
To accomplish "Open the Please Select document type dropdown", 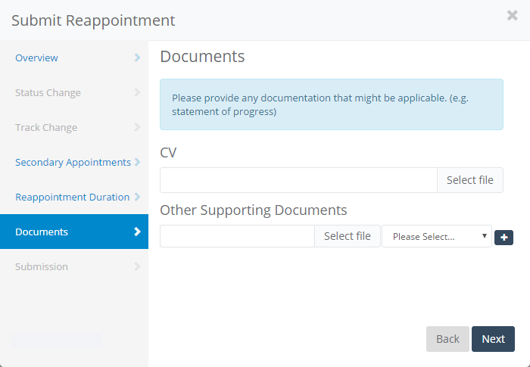I will [436, 236].
